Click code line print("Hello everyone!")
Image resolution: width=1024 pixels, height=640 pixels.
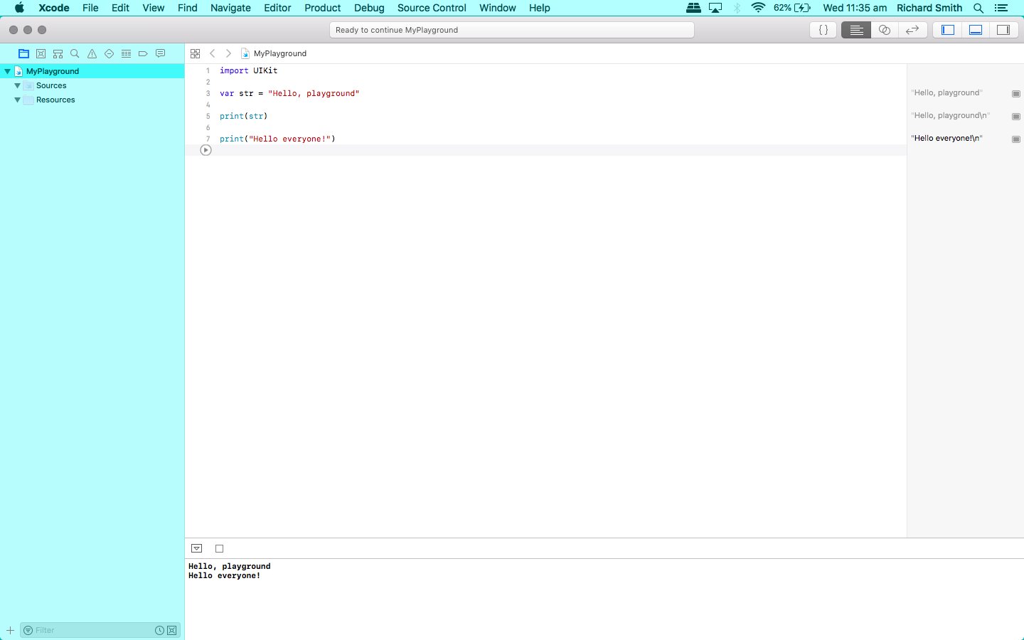click(277, 139)
